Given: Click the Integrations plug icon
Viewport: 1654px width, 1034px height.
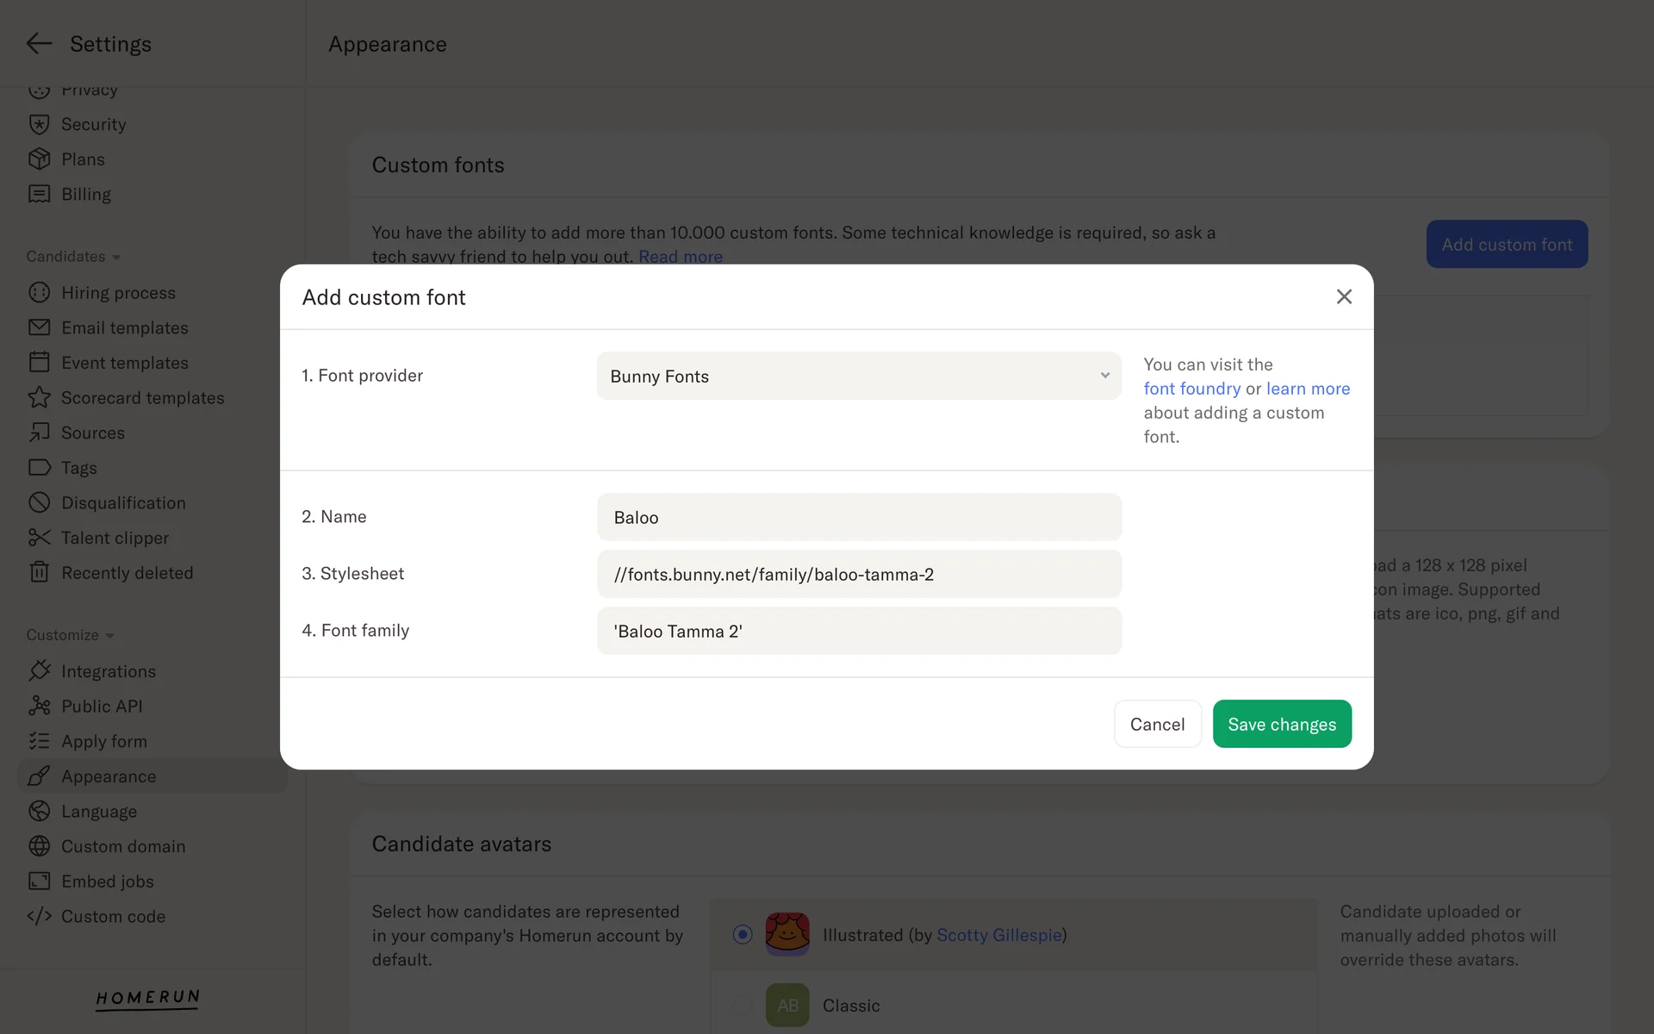Looking at the screenshot, I should (39, 670).
